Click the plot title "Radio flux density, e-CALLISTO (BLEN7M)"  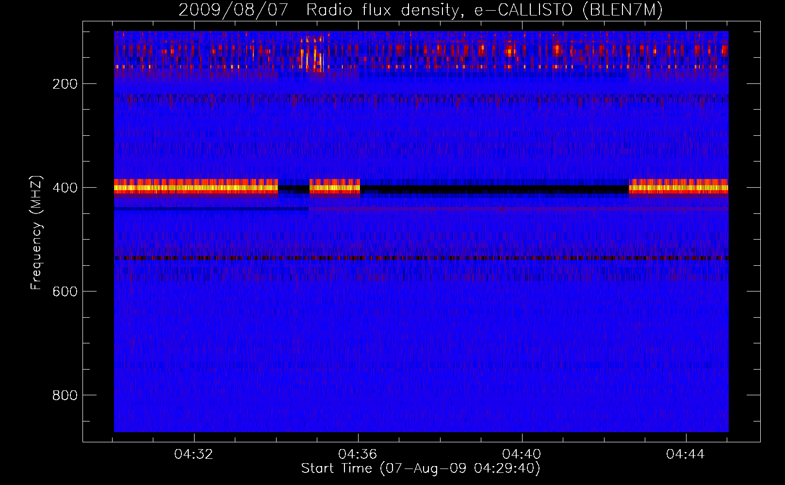point(484,10)
